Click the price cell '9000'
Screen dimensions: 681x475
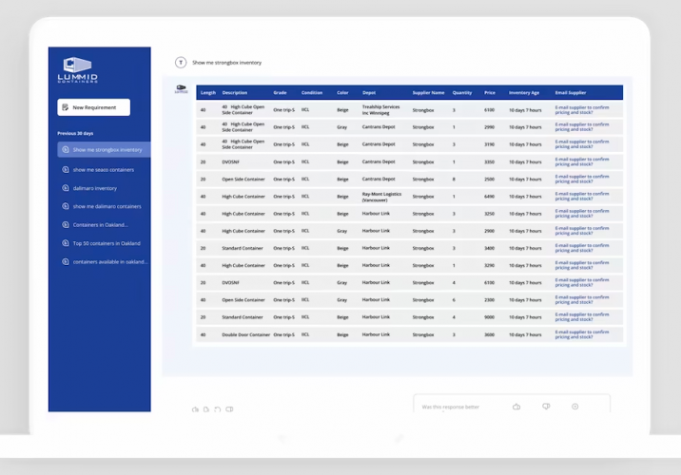(x=490, y=317)
